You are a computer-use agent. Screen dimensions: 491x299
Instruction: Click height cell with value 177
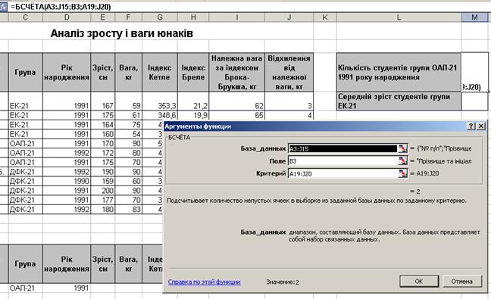(103, 200)
